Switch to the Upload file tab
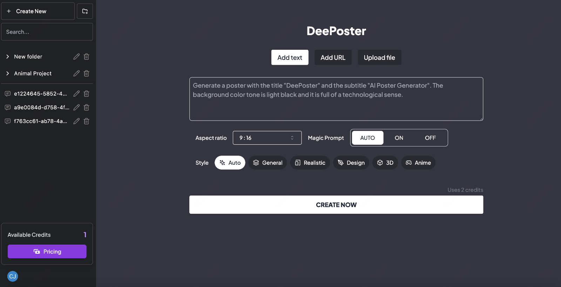The height and width of the screenshot is (287, 561). point(379,57)
